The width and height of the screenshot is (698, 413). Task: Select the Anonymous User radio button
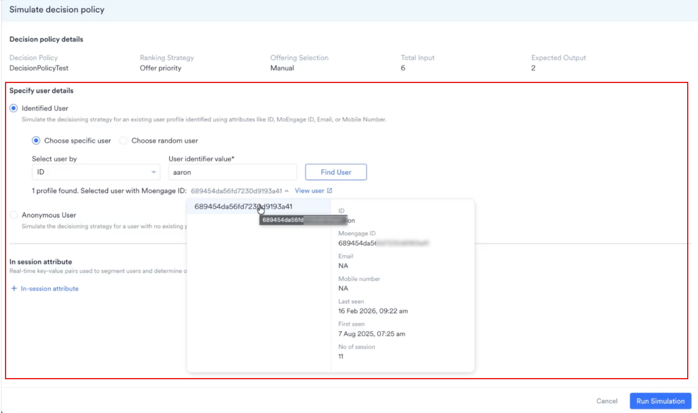point(14,215)
